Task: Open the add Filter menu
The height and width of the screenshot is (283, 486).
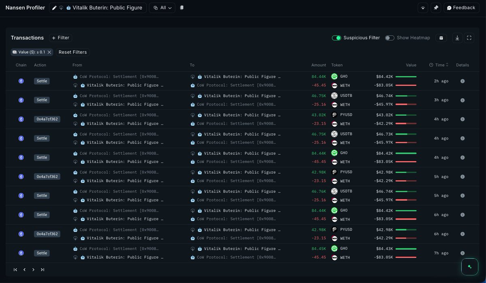Action: pos(60,38)
